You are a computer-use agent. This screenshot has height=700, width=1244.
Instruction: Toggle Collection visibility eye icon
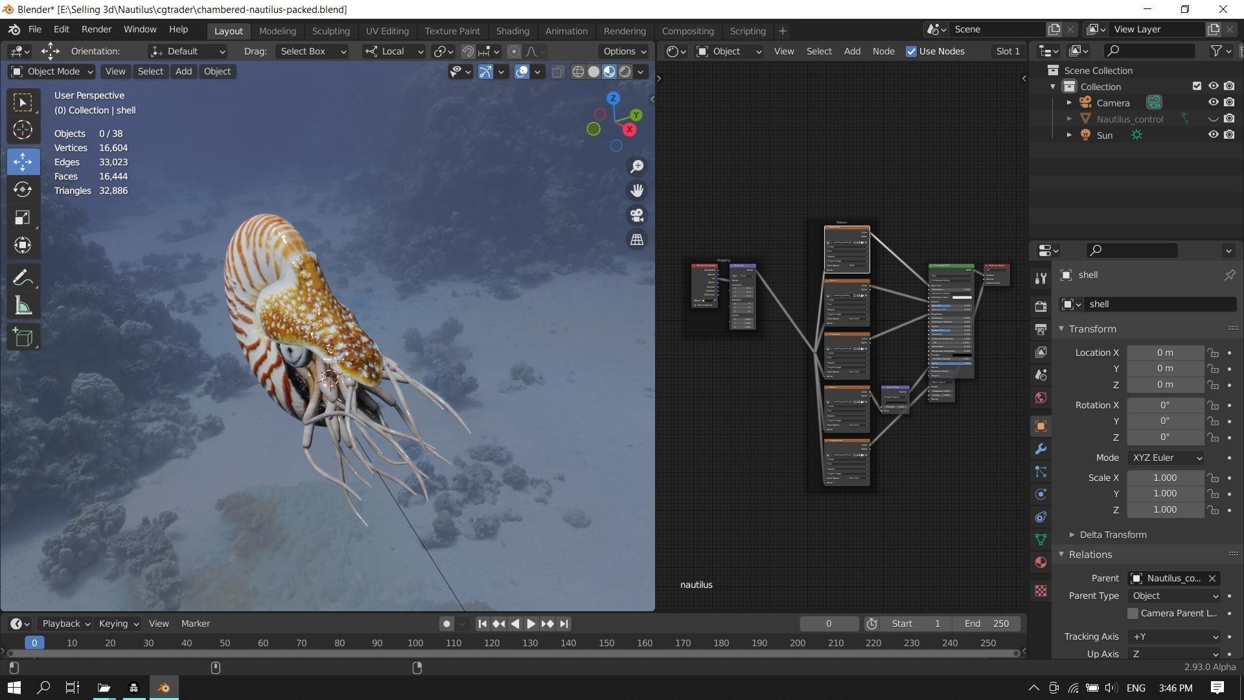1213,86
